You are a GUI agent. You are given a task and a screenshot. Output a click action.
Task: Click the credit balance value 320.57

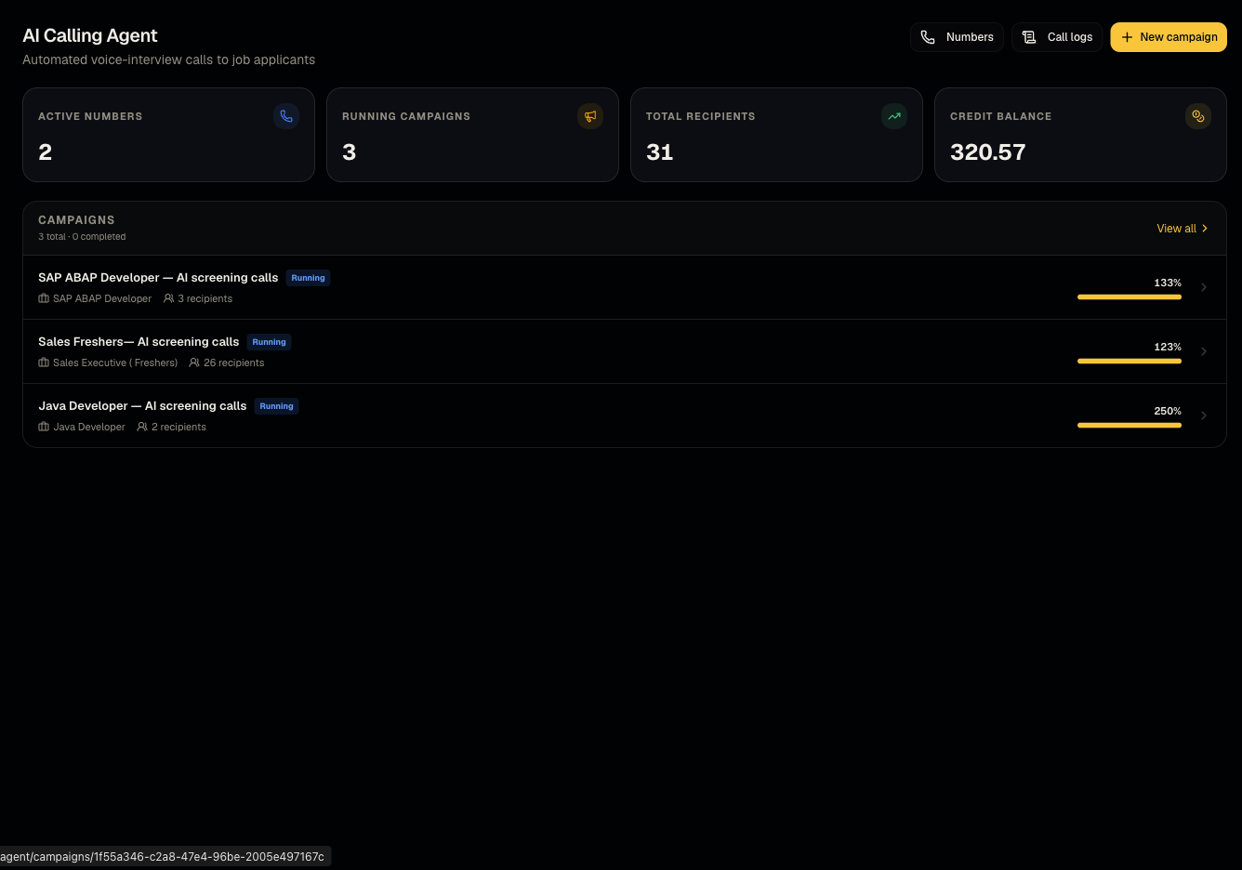point(988,152)
